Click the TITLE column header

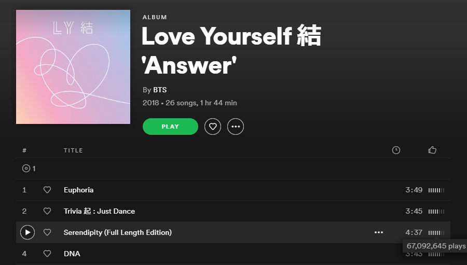(x=73, y=150)
